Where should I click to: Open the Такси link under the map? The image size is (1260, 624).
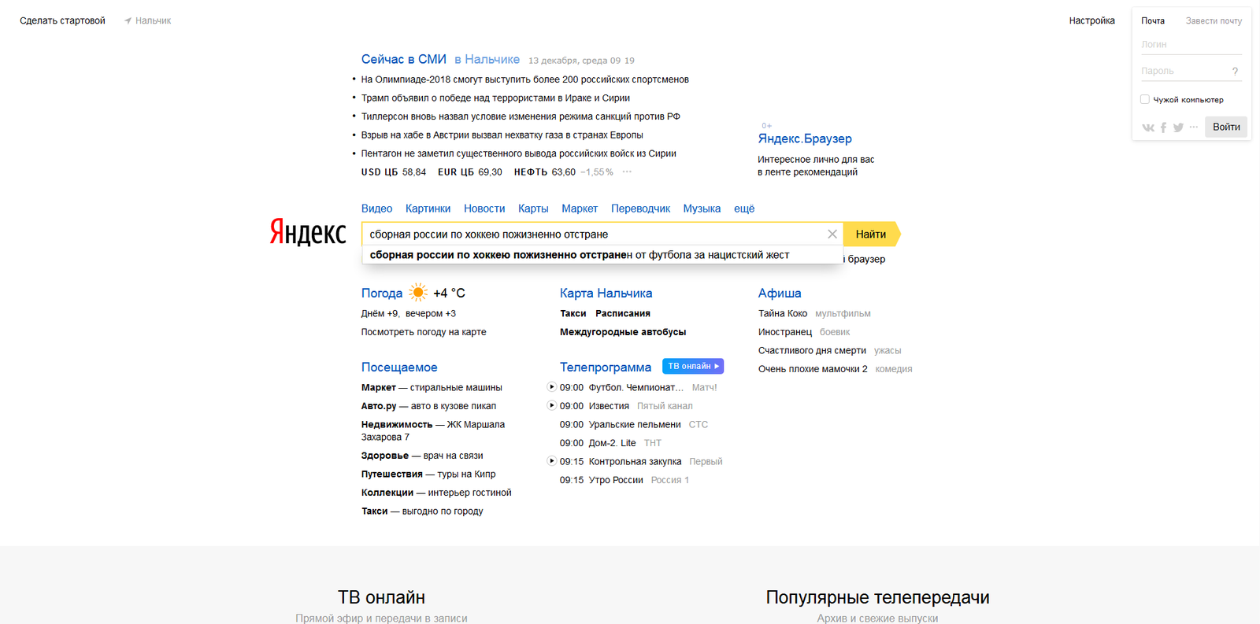coord(573,313)
